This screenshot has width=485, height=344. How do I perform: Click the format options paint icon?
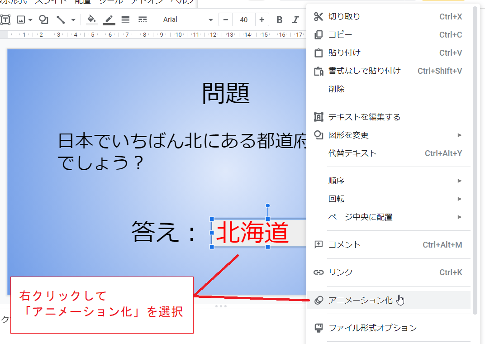point(319,328)
